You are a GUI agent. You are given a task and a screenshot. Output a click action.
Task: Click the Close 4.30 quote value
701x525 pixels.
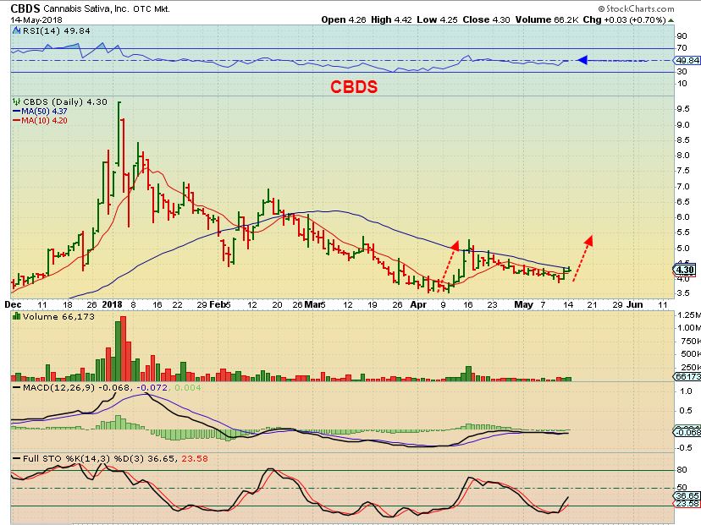click(486, 19)
